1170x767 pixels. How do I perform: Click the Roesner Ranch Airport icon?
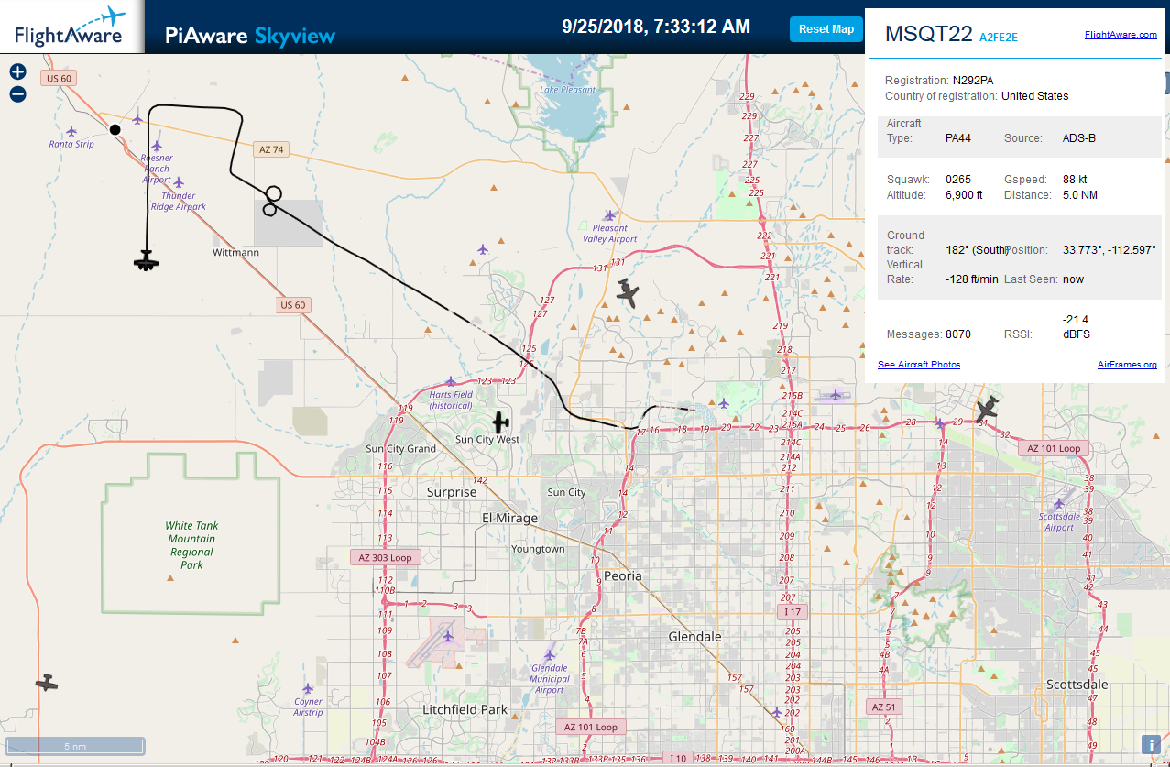coord(157,145)
